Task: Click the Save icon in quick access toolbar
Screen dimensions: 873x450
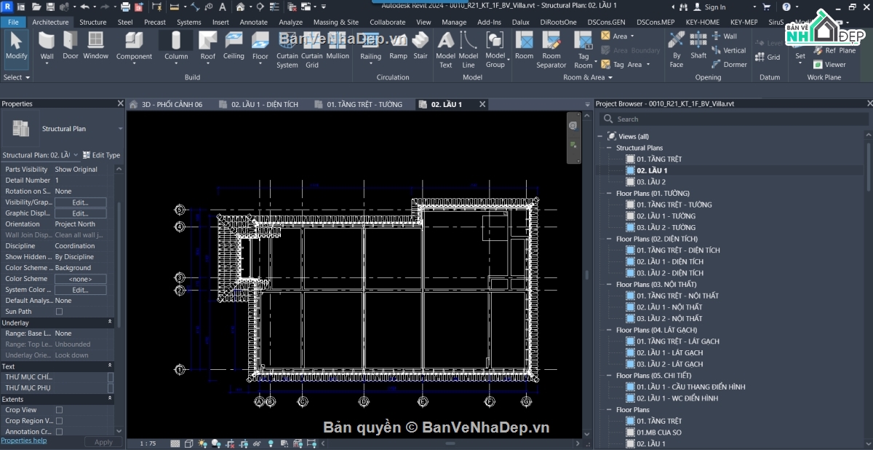Action: [x=50, y=7]
